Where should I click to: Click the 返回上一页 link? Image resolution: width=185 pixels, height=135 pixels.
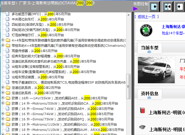147,17
